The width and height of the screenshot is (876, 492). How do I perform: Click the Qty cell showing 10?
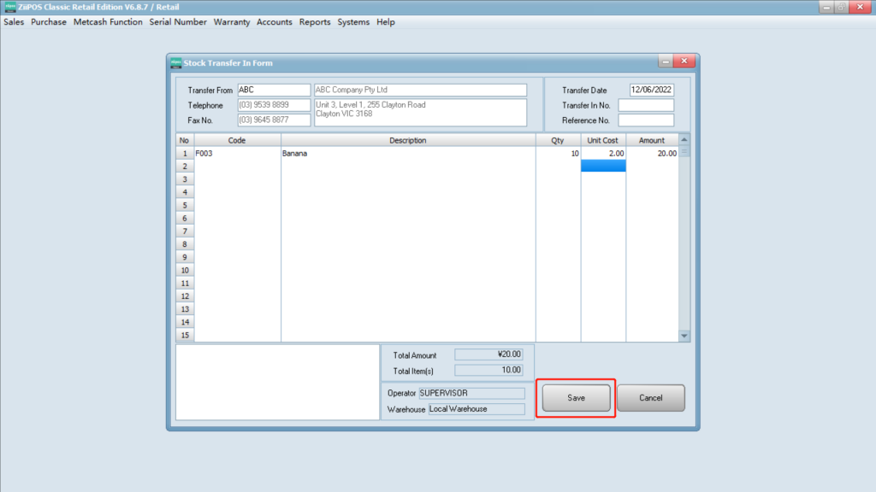(x=558, y=154)
